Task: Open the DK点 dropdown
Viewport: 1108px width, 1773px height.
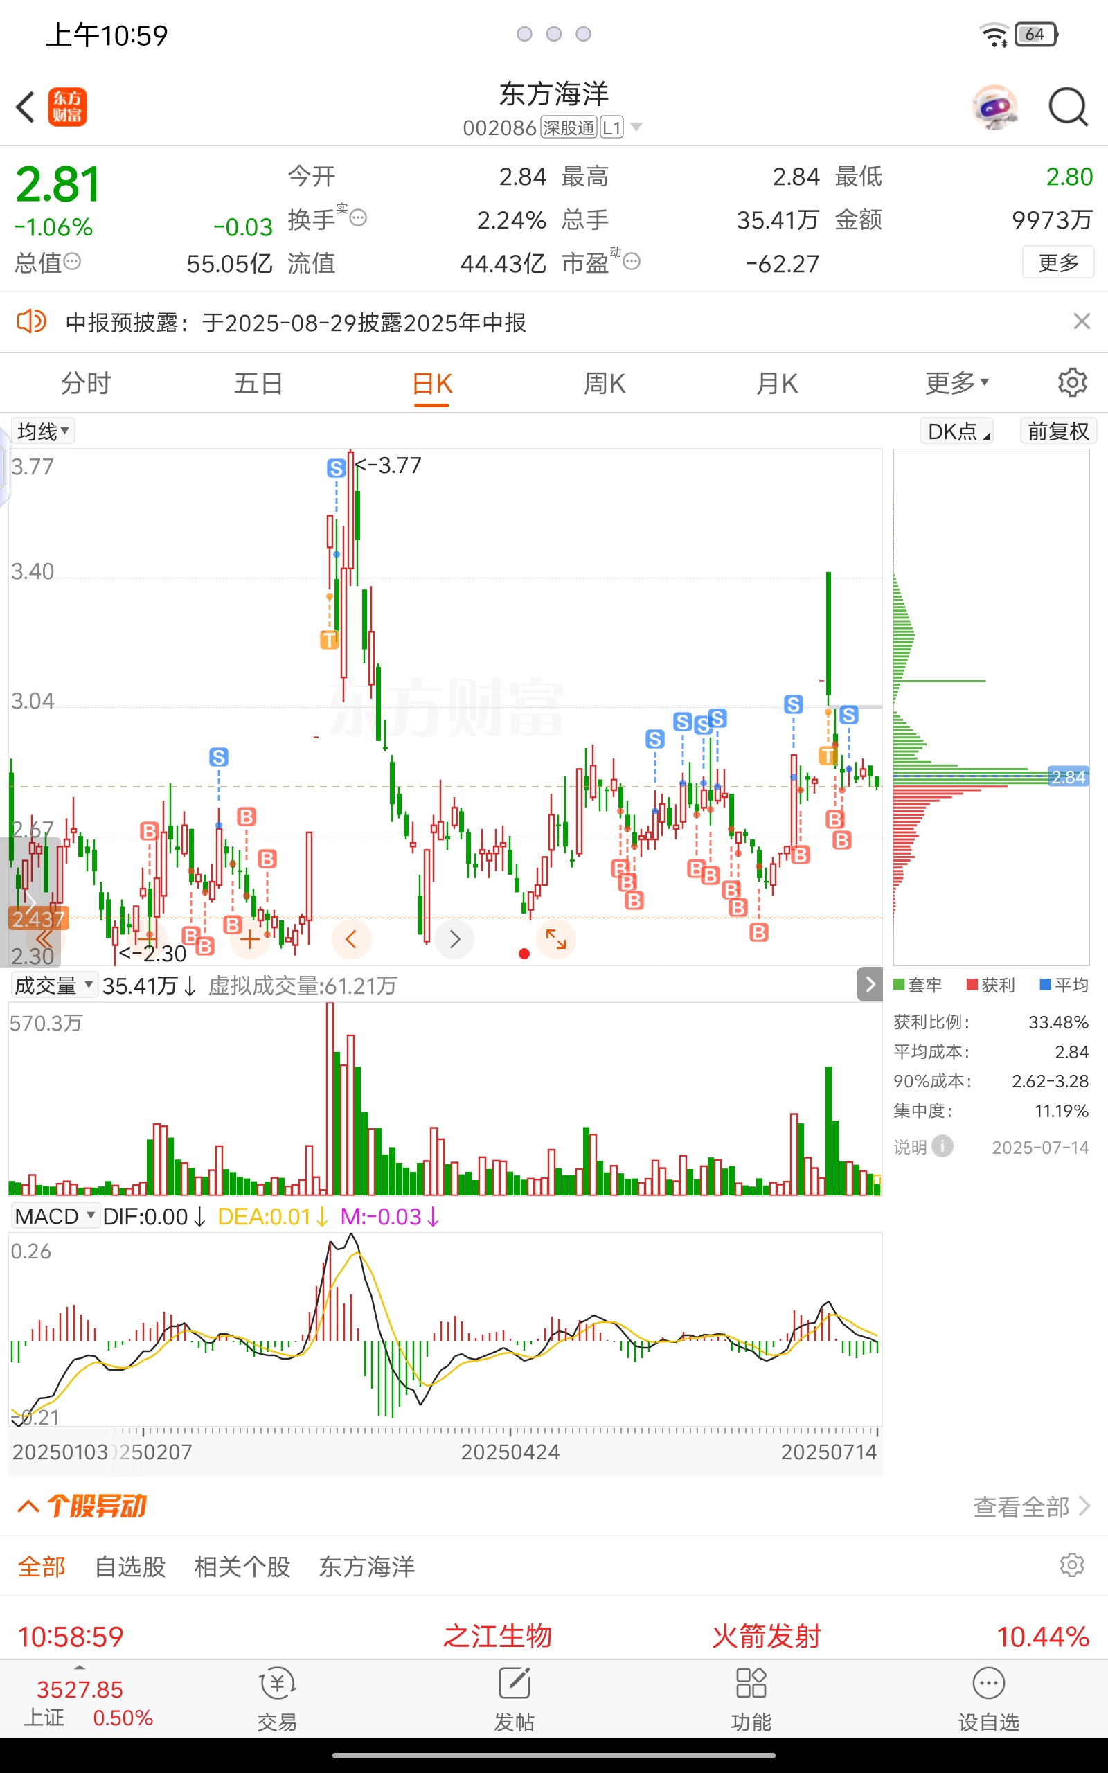Action: tap(957, 431)
